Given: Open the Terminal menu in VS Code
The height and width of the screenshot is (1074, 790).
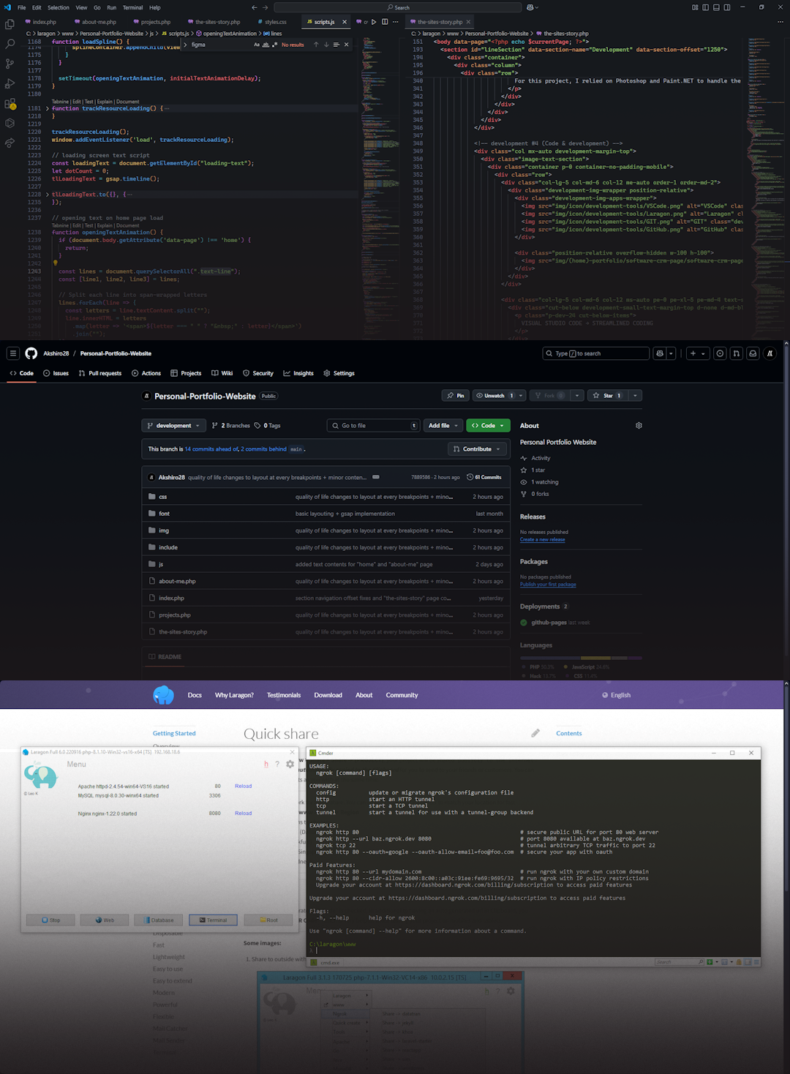Looking at the screenshot, I should click(x=132, y=7).
